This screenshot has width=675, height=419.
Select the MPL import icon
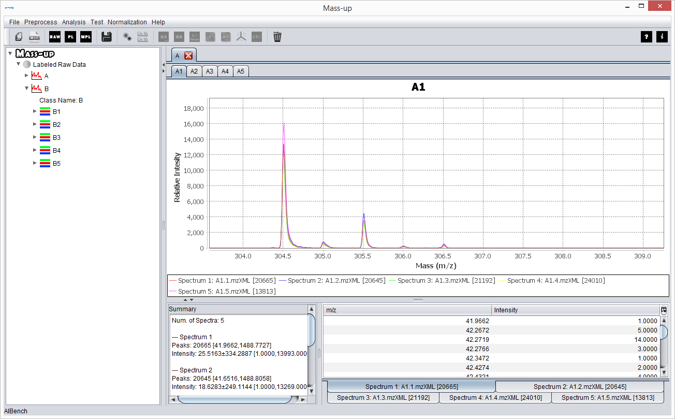pyautogui.click(x=86, y=37)
